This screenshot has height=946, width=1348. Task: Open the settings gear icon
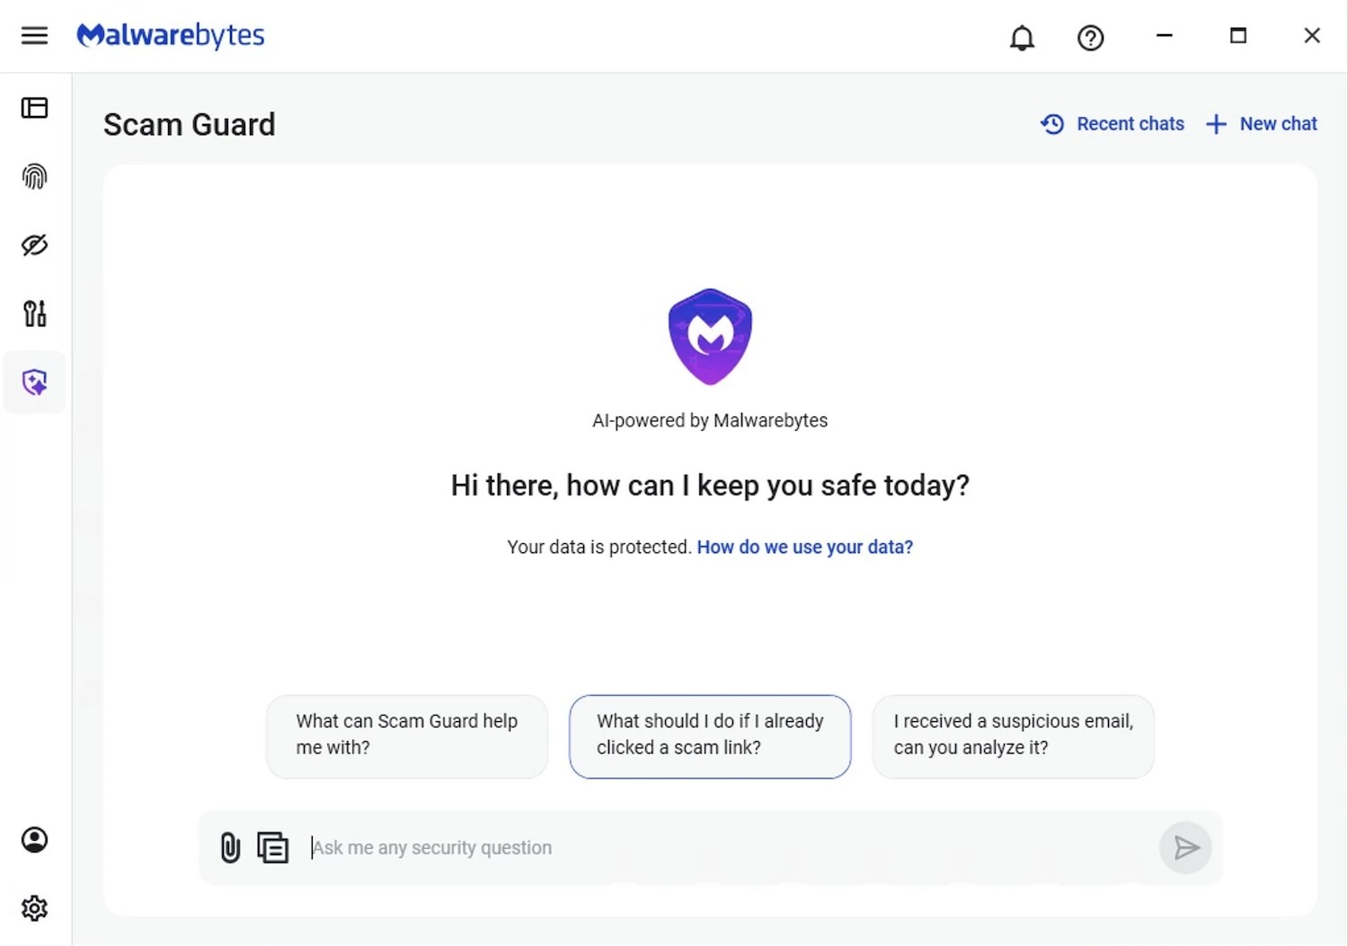pyautogui.click(x=34, y=908)
